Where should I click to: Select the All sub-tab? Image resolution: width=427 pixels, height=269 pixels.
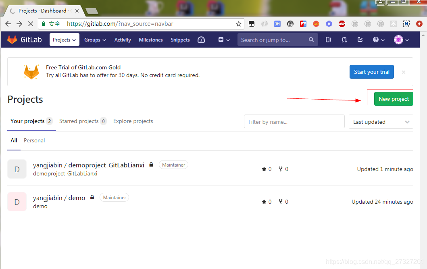pyautogui.click(x=14, y=140)
